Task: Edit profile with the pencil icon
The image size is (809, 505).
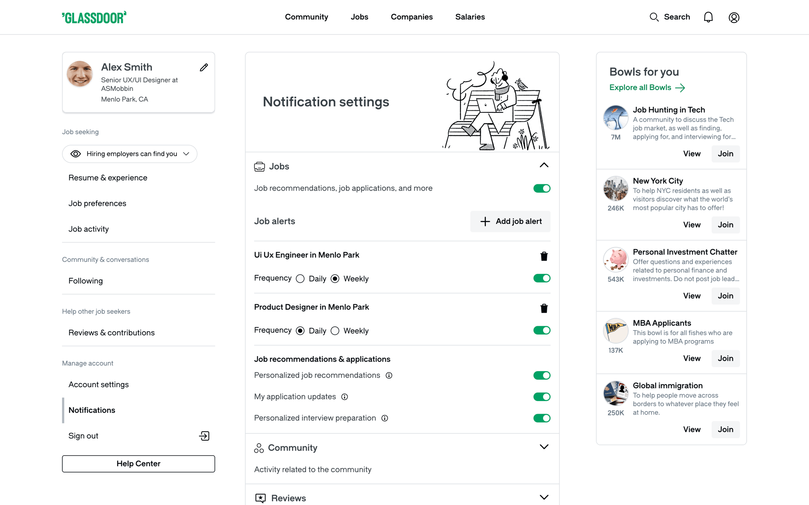Action: pos(204,67)
